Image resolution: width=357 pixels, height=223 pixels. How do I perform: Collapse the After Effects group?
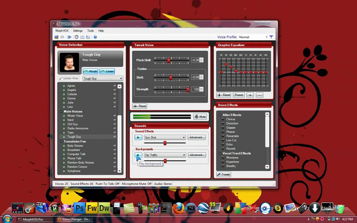pos(220,115)
